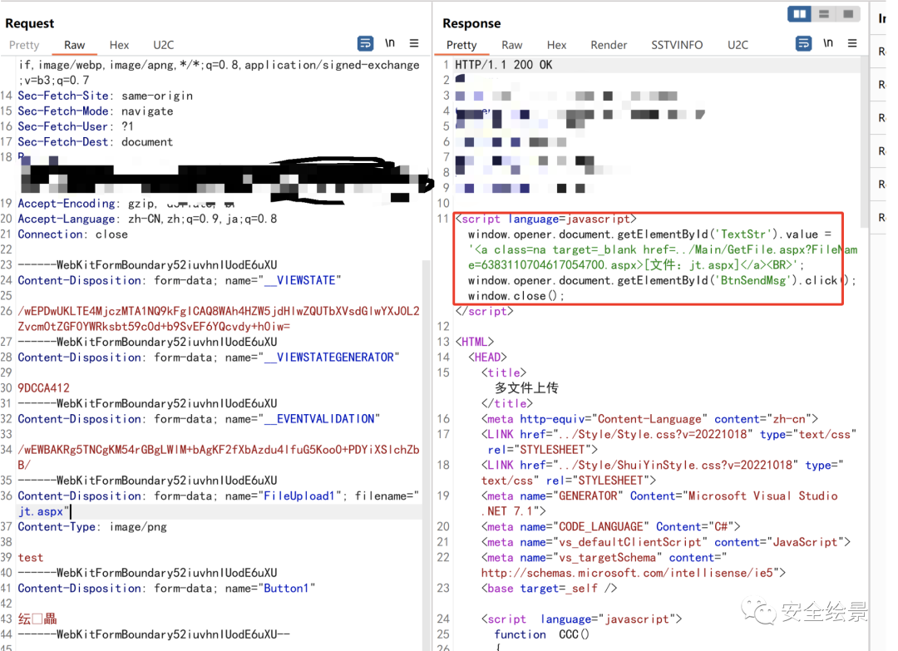898x651 pixels.
Task: Click the 'function CCC()' line in response
Action: [x=542, y=634]
